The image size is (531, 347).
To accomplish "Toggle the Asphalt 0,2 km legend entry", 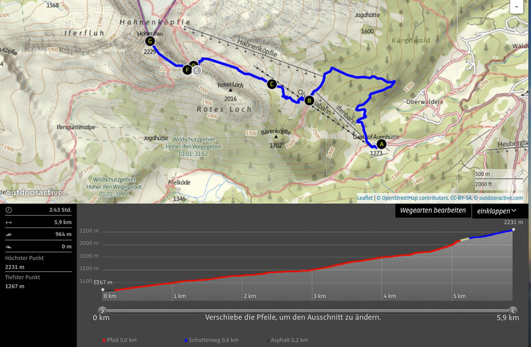I will [287, 340].
